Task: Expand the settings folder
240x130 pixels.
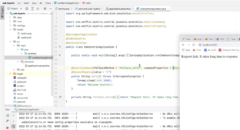Action: click(x=10, y=26)
